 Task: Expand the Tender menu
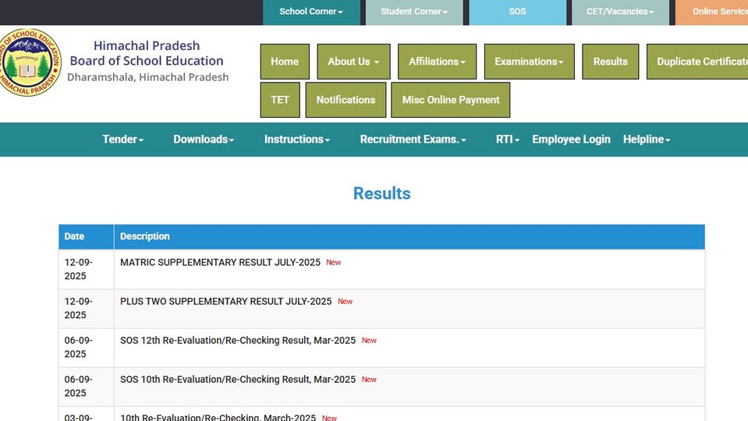122,140
